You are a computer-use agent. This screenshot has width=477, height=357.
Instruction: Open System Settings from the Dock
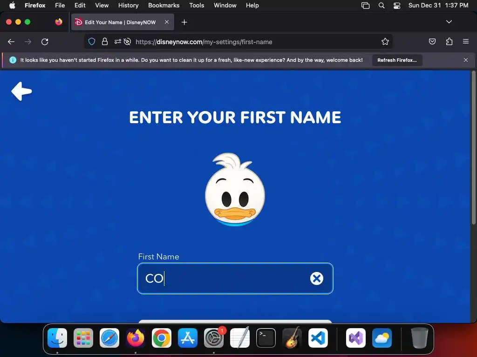tap(214, 338)
